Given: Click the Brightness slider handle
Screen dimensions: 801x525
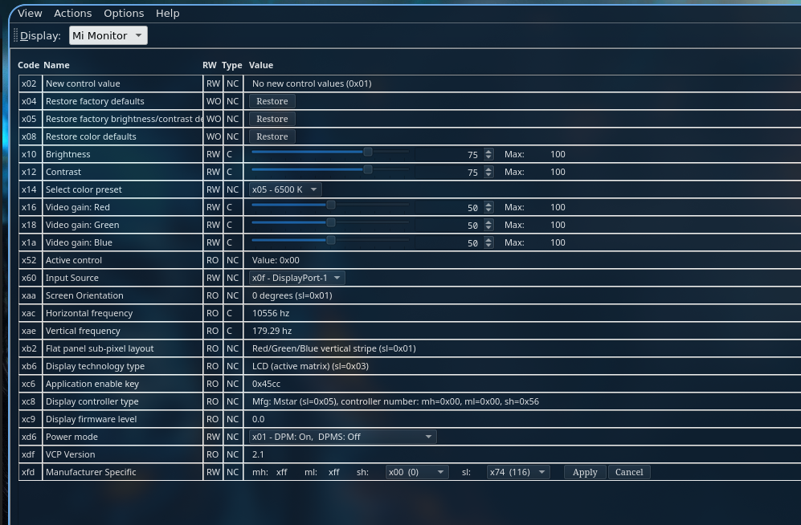Looking at the screenshot, I should [x=368, y=152].
